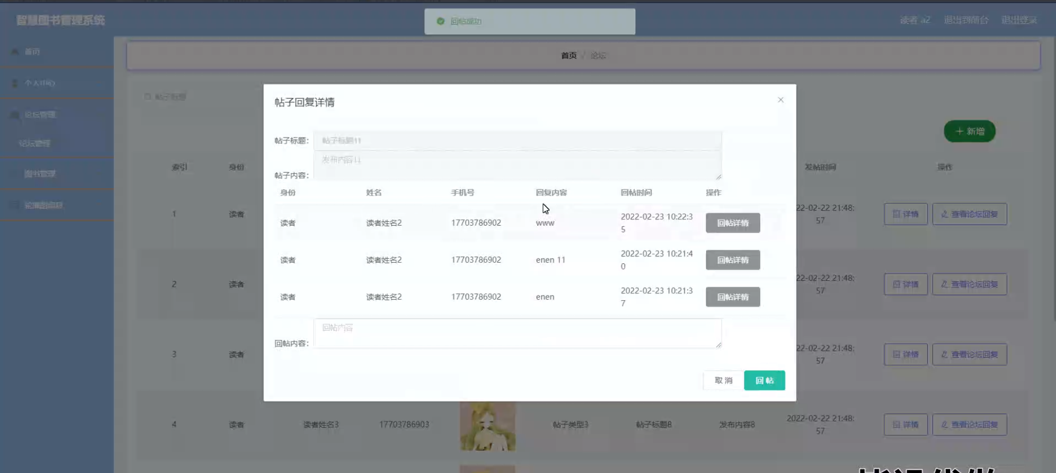1056x473 pixels.
Task: Open 回帖详情 for the reply 'www'
Action: pyautogui.click(x=733, y=223)
